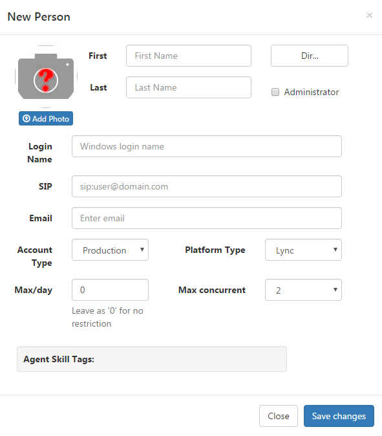Screen dimensions: 382x436
Task: Focus the Last Name field
Action: coord(189,87)
